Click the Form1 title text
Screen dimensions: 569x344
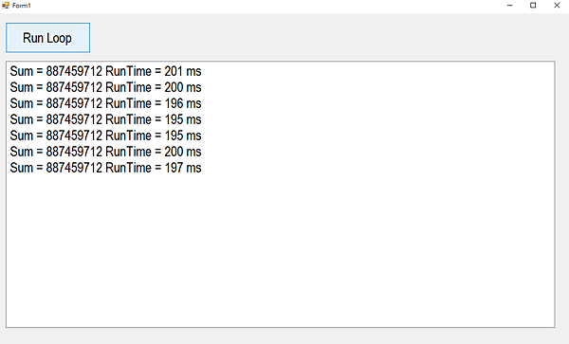[22, 6]
